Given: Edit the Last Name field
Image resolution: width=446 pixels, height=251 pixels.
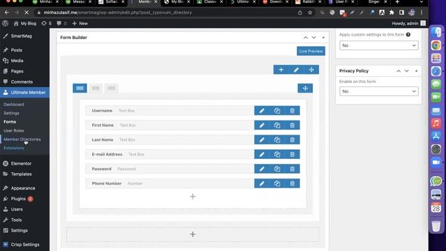Looking at the screenshot, I should point(262,139).
